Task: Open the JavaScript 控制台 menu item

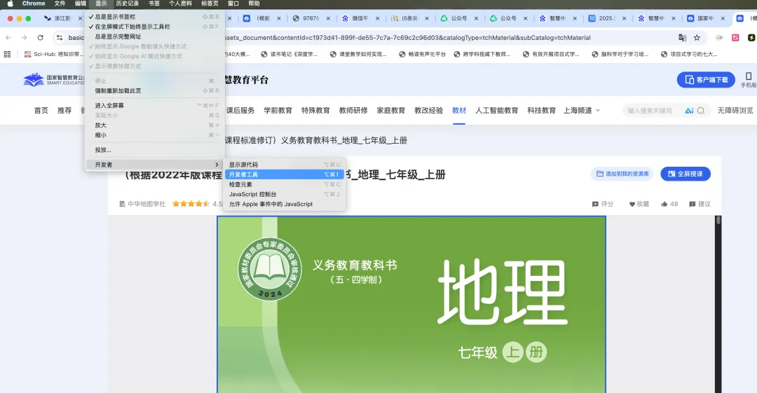Action: (x=285, y=195)
